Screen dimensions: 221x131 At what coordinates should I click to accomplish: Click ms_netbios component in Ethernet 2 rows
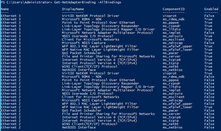click(172, 127)
